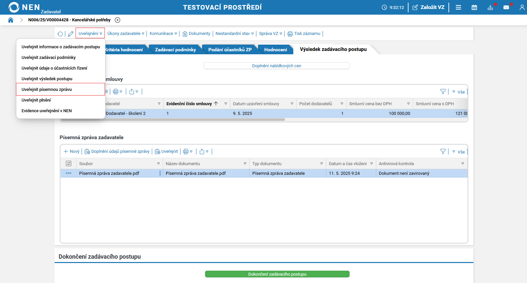The image size is (527, 283).
Task: Expand Komunikace dropdown
Action: tap(163, 34)
